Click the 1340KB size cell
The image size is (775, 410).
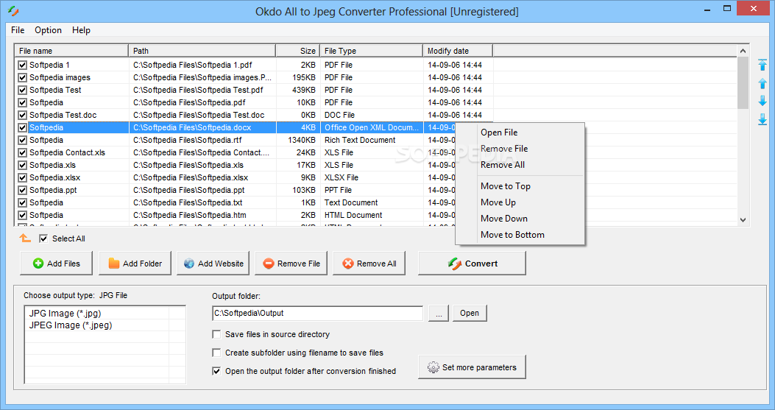click(x=302, y=140)
